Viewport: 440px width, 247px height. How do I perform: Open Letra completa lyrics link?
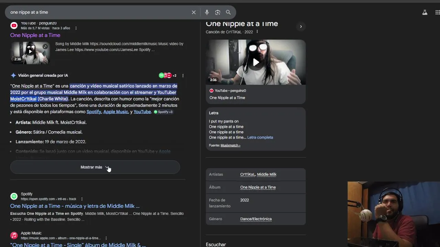click(260, 138)
